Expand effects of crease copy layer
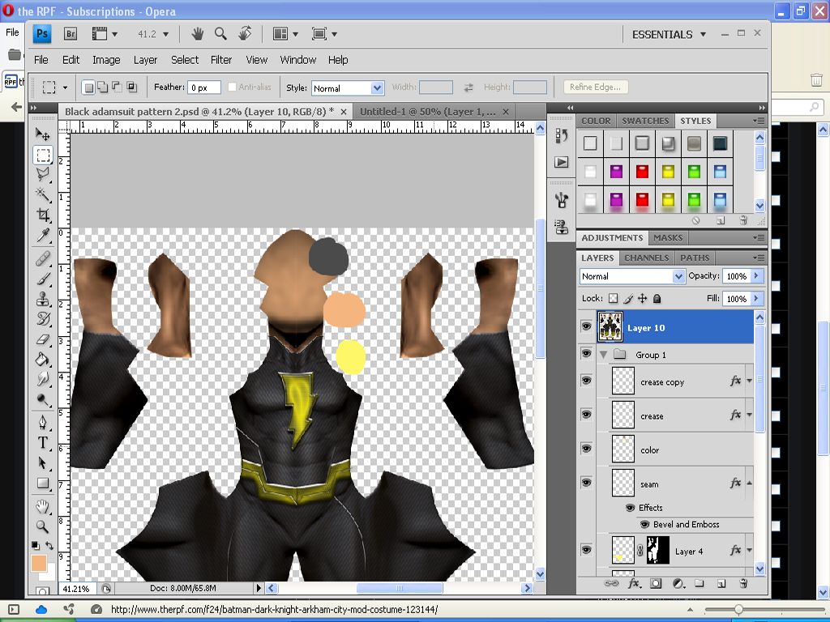 click(x=750, y=381)
